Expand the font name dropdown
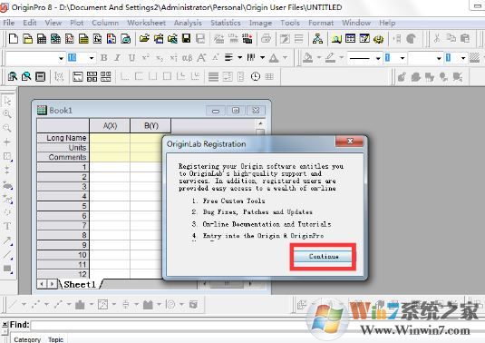The width and height of the screenshot is (485, 343). click(x=61, y=58)
